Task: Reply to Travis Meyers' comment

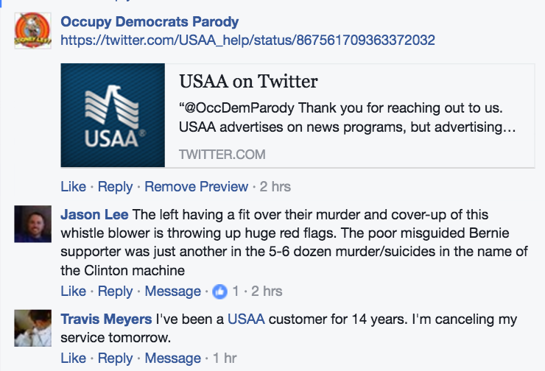Action: (x=115, y=358)
